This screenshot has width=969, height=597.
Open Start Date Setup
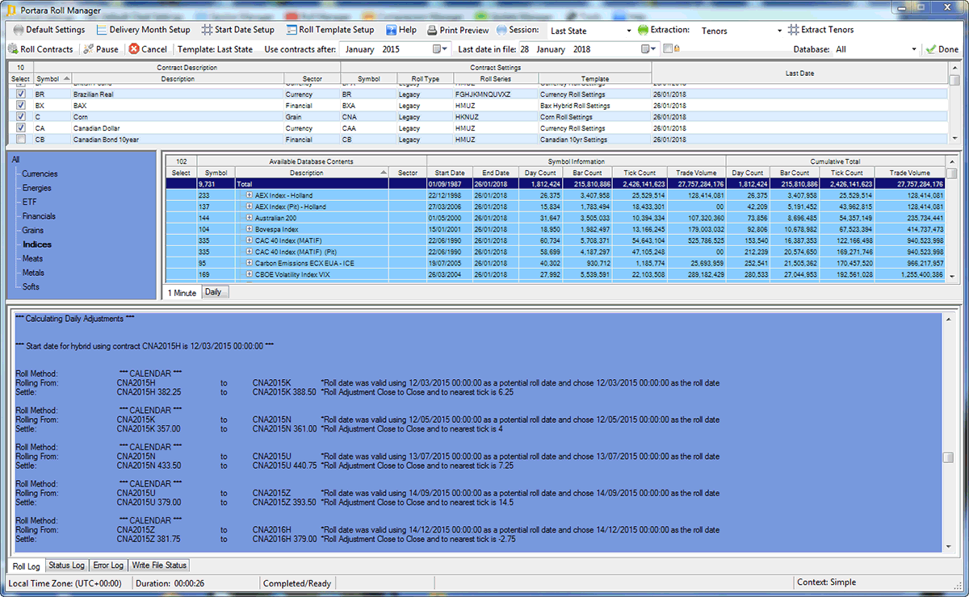[x=239, y=30]
